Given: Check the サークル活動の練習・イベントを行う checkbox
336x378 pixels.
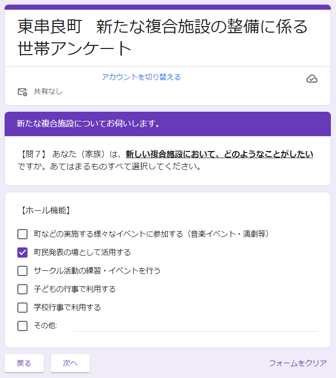Looking at the screenshot, I should (x=22, y=271).
